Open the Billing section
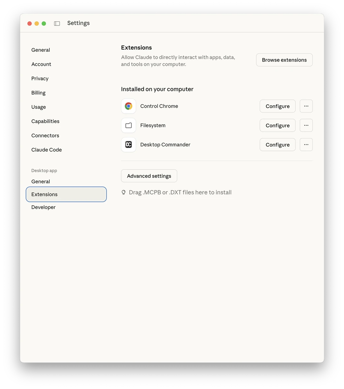Screen dimensions: 344x389 [x=39, y=93]
